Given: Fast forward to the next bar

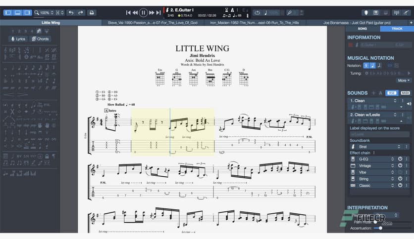Looking at the screenshot, I should (152, 12).
